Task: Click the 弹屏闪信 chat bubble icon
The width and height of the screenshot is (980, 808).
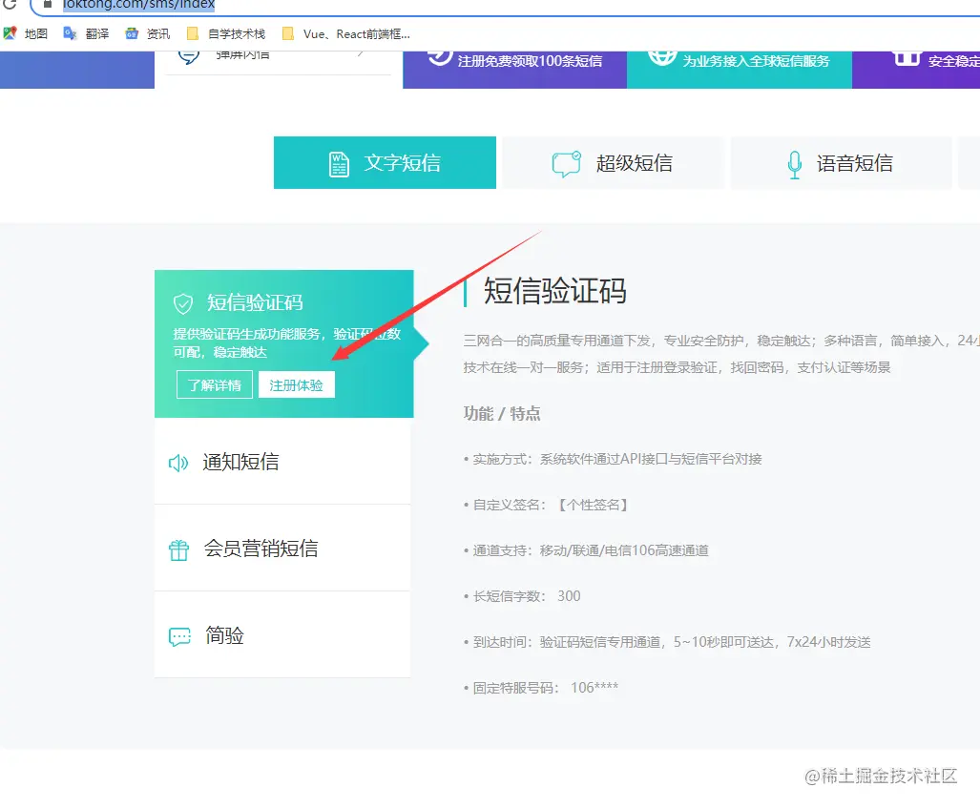Action: point(189,56)
